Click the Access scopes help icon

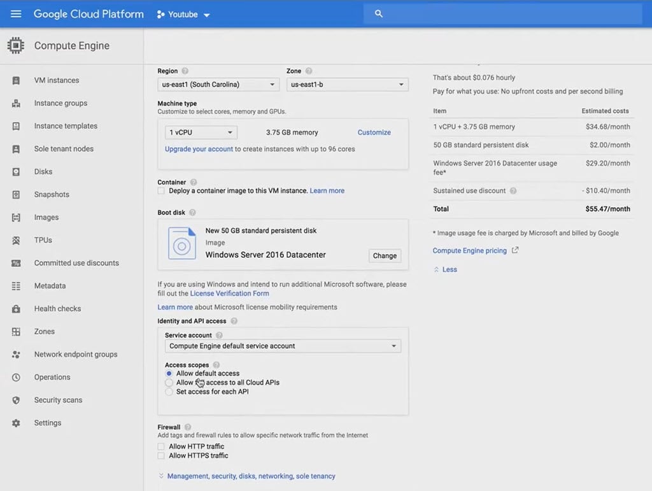(x=216, y=365)
